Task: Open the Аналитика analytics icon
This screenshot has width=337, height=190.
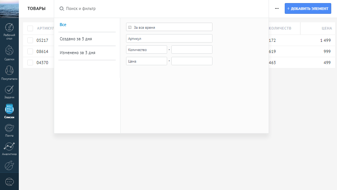Action: (9, 147)
